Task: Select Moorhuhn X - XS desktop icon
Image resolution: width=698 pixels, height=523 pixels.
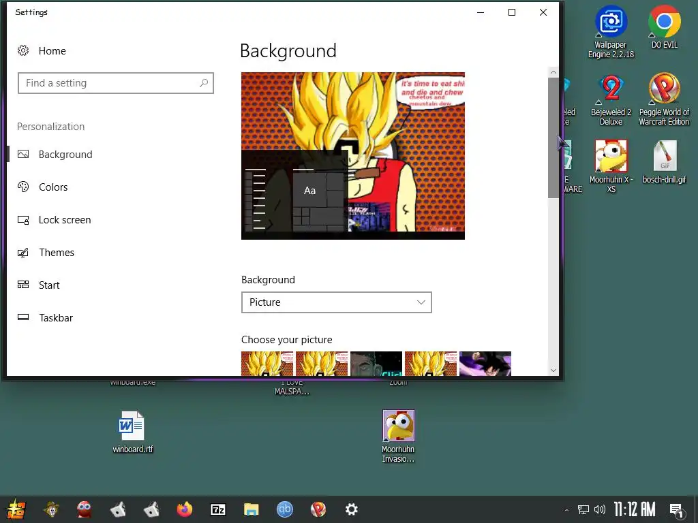Action: 611,166
